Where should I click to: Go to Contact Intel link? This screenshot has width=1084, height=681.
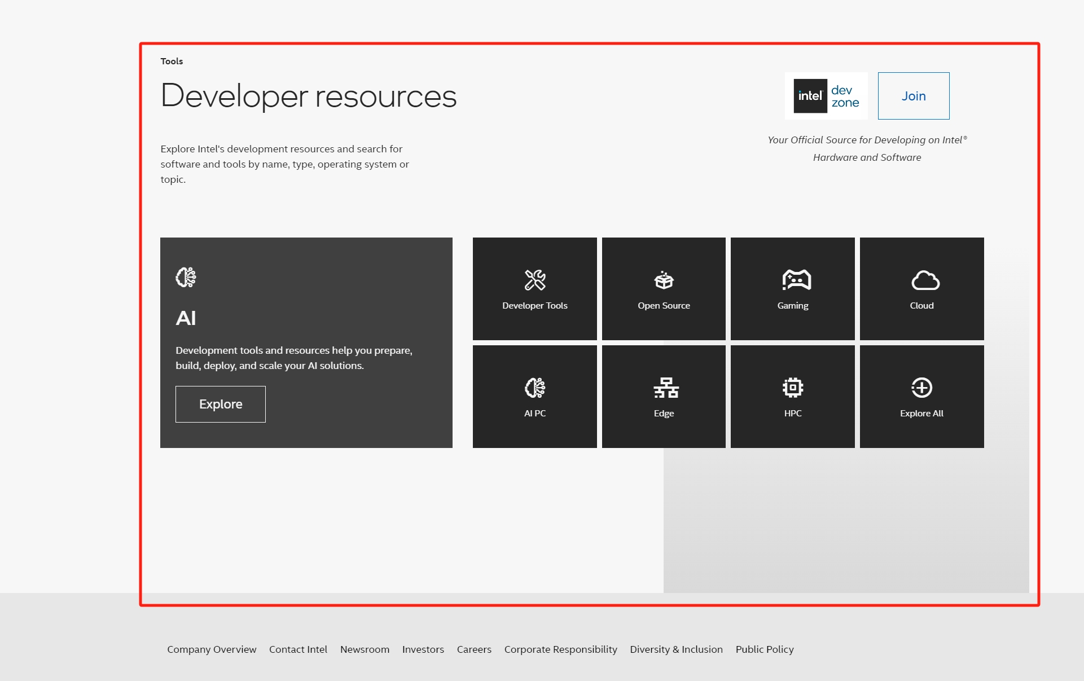[x=298, y=649]
